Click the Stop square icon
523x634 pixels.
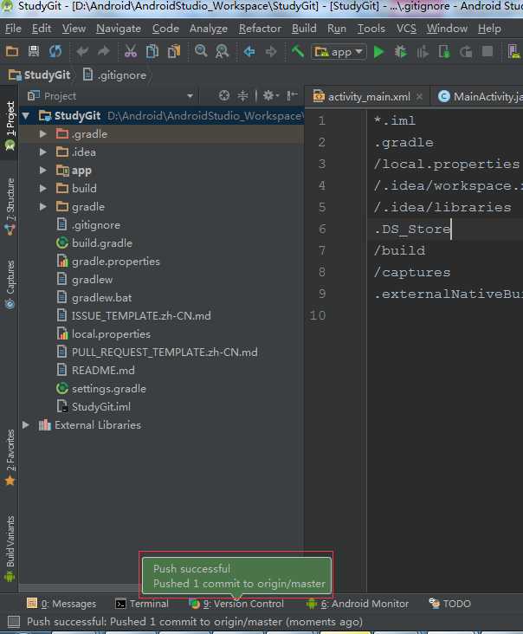coord(487,52)
